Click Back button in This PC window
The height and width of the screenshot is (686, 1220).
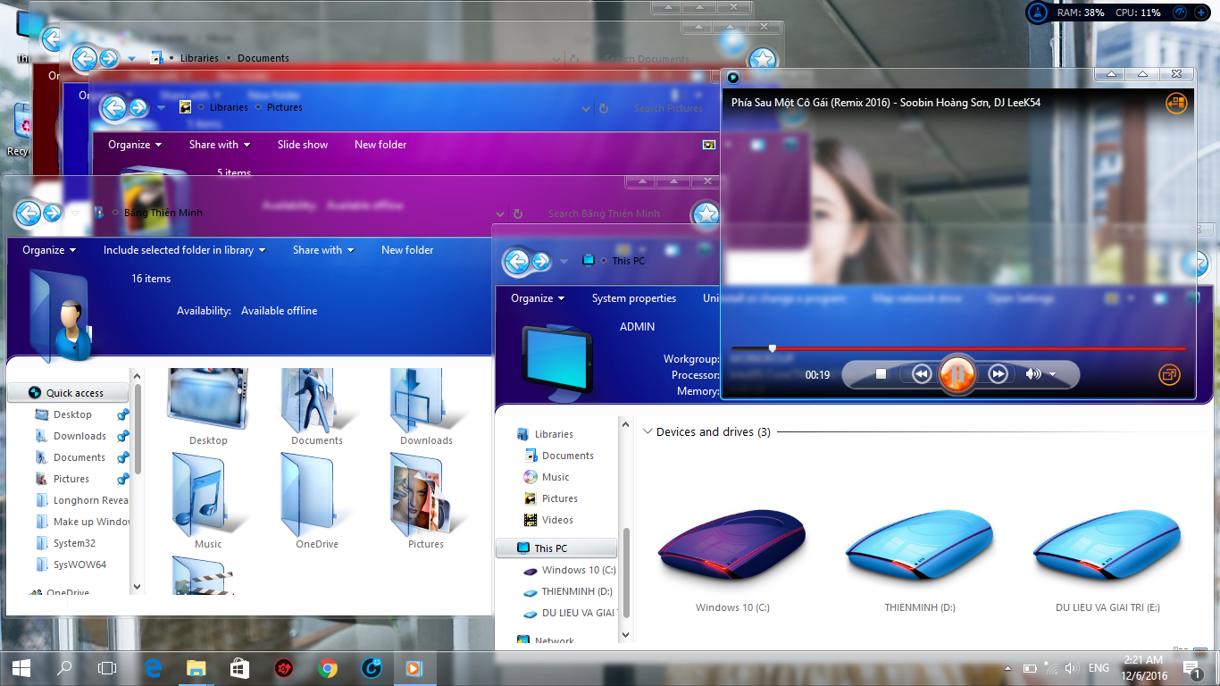click(x=516, y=261)
